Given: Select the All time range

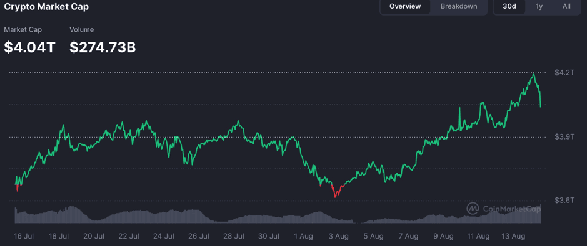Looking at the screenshot, I should (566, 6).
